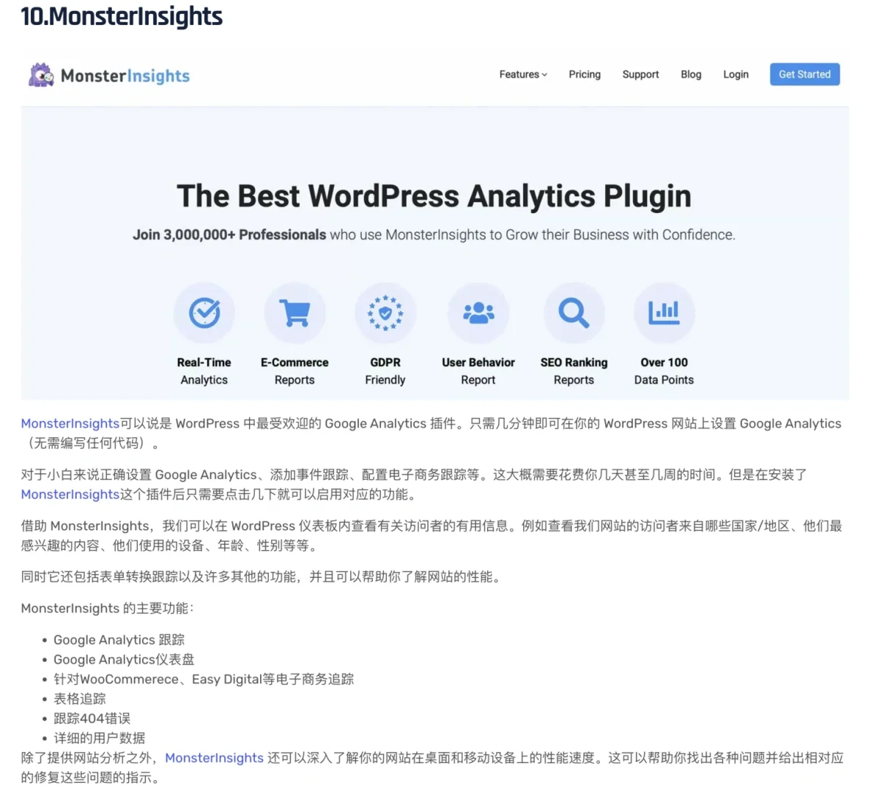Screen dimensions: 871x791
Task: Open the Login link
Action: [735, 74]
